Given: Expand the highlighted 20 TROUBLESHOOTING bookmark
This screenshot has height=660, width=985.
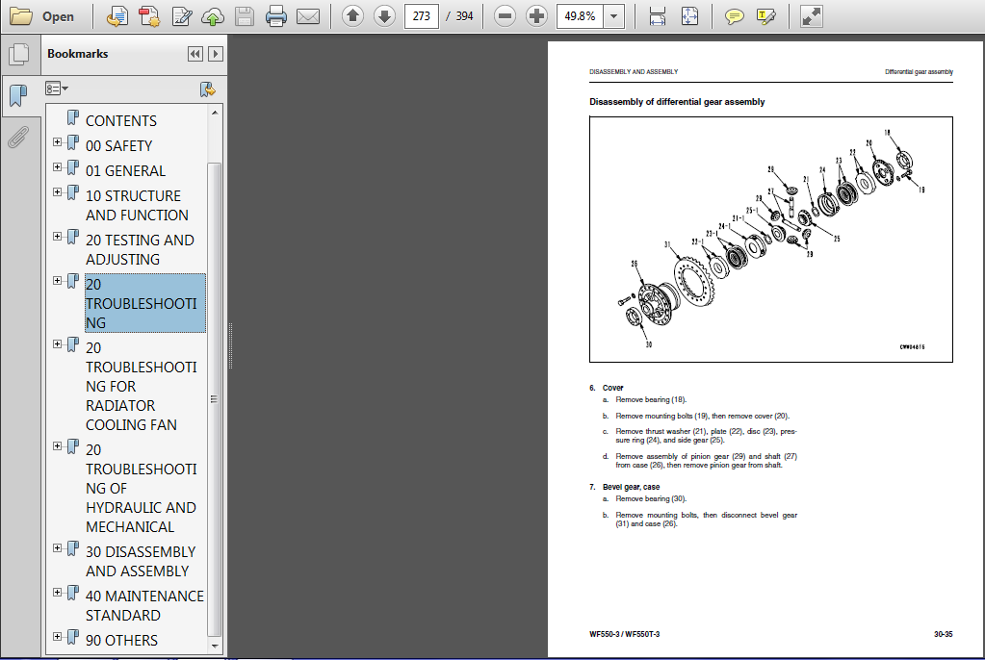Looking at the screenshot, I should (57, 280).
